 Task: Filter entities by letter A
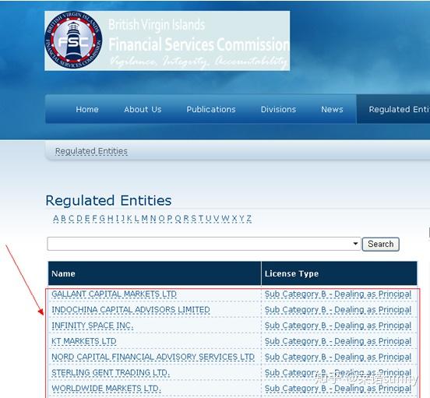pyautogui.click(x=56, y=218)
